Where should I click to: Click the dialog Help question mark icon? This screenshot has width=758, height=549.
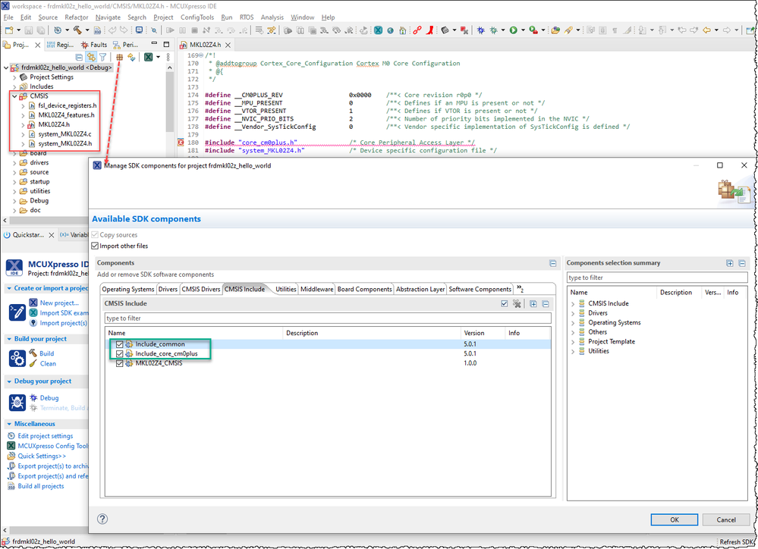tap(103, 519)
